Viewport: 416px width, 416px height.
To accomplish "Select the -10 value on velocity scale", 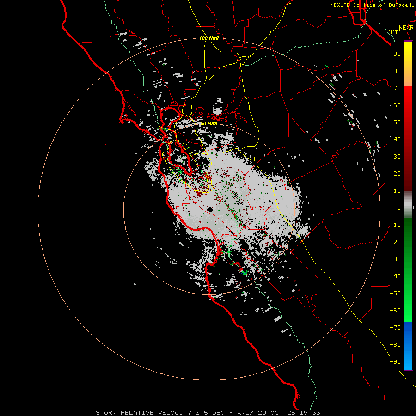I will (x=395, y=225).
